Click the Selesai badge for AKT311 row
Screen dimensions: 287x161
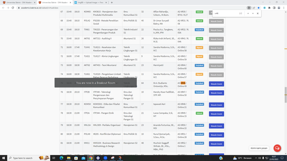point(199,39)
